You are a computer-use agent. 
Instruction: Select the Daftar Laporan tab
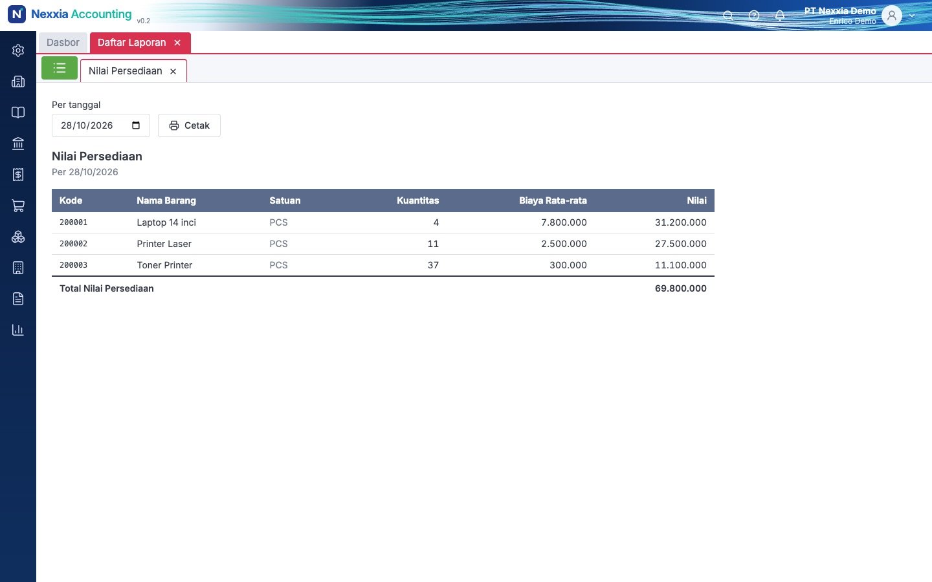click(131, 43)
